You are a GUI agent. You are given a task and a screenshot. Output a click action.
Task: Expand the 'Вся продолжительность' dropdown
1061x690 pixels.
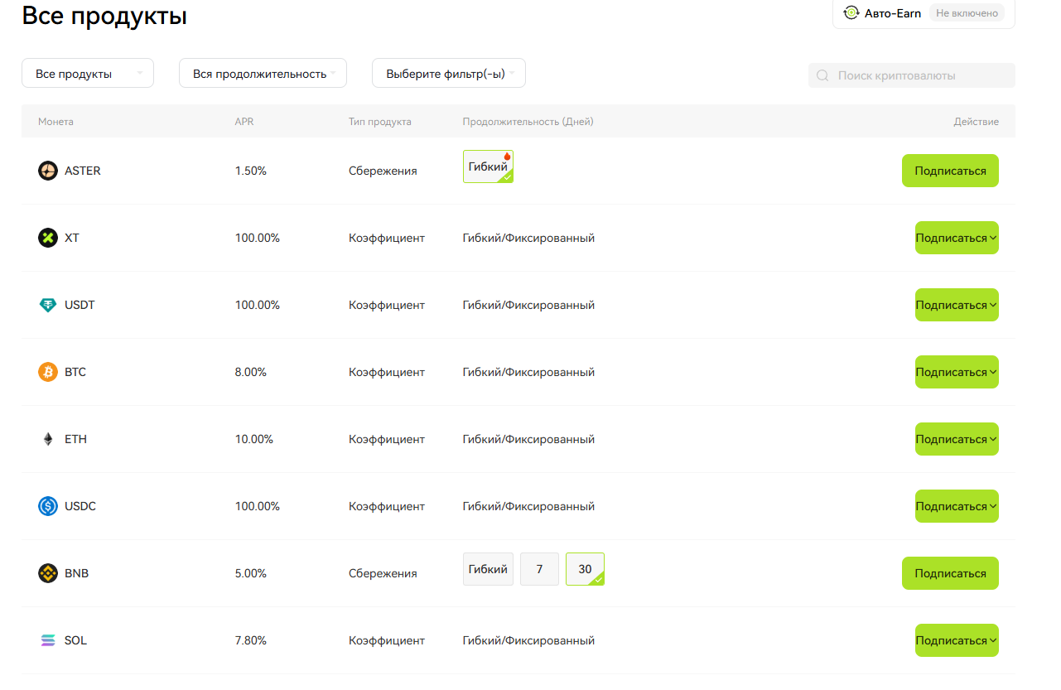(263, 74)
